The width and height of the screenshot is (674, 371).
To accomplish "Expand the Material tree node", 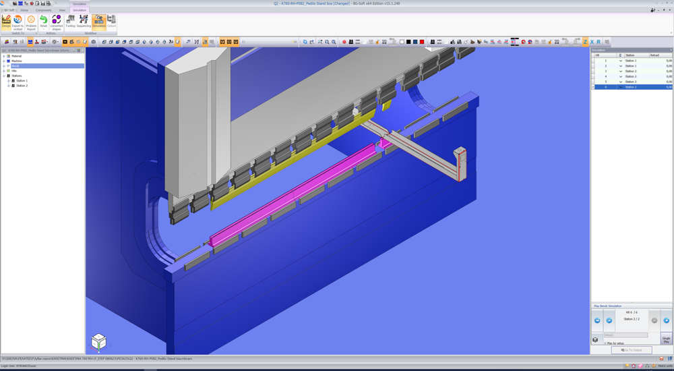I will click(x=4, y=56).
